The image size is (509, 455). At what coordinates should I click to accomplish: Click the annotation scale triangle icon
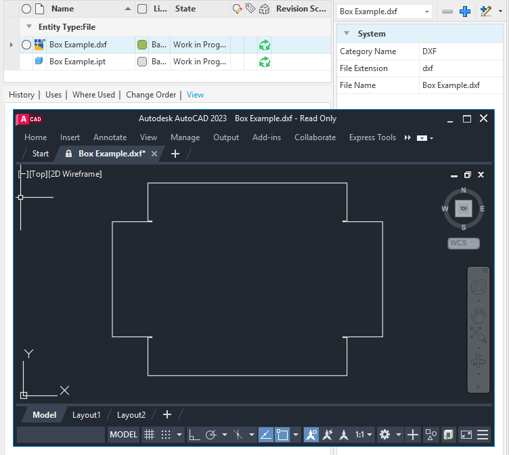(344, 435)
